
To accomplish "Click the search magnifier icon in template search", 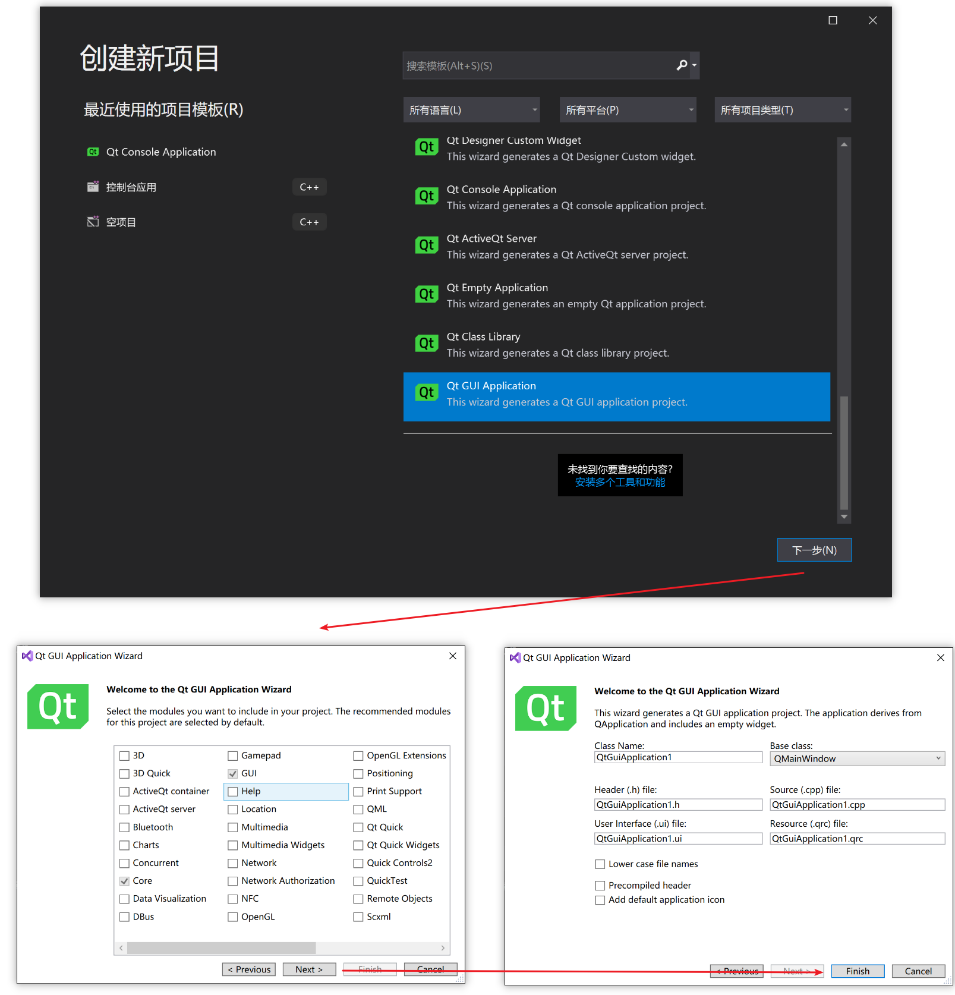I will pos(682,65).
